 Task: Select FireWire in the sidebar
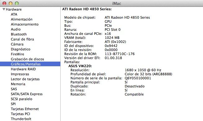click(17, 54)
